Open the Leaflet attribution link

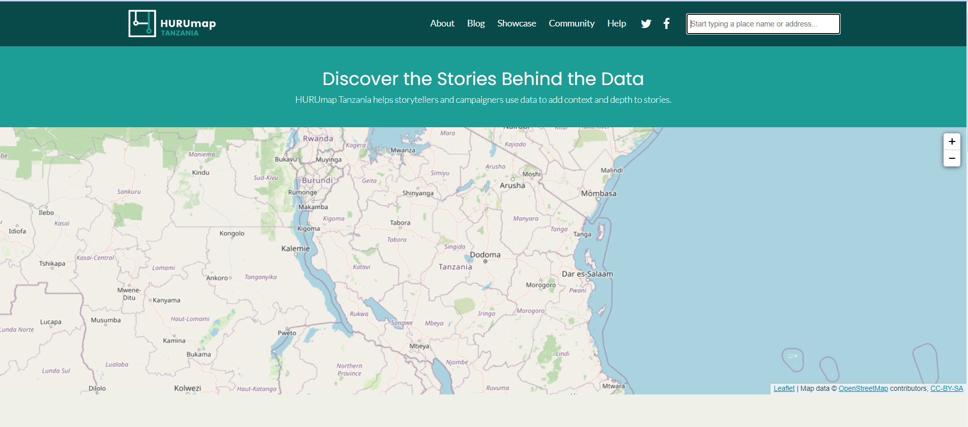pos(783,388)
